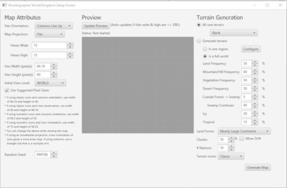Increase Land Frequency percentage spinner

255,62
